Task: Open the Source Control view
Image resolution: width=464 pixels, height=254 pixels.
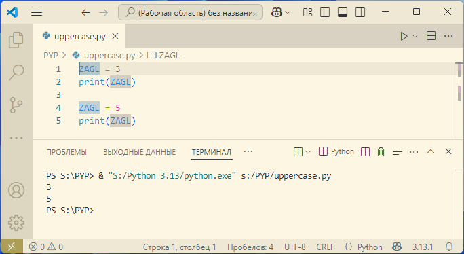Action: point(16,105)
